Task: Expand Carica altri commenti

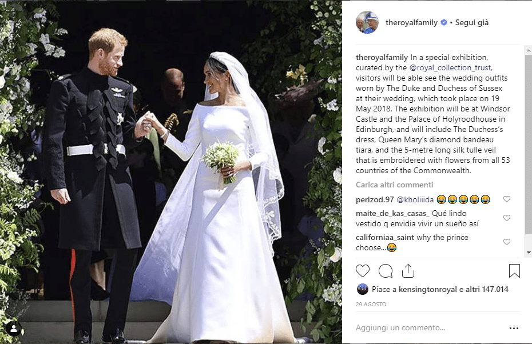Action: pos(394,185)
